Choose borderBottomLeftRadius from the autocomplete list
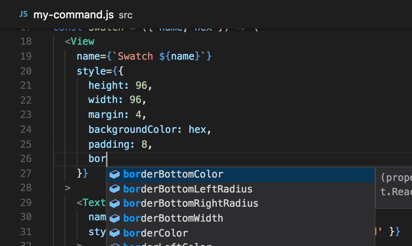The image size is (412, 246). coord(188,189)
